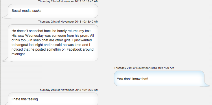Click the tail of 'Social media sucks' bubble

pos(5,17)
